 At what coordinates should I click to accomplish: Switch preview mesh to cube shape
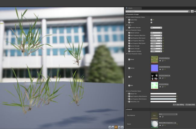click(119, 127)
